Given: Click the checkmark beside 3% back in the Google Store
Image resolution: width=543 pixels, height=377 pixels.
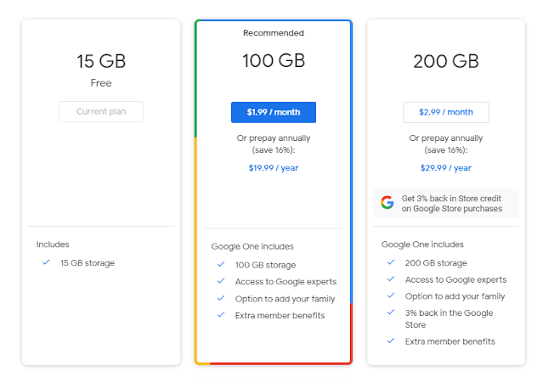Looking at the screenshot, I should coord(391,314).
